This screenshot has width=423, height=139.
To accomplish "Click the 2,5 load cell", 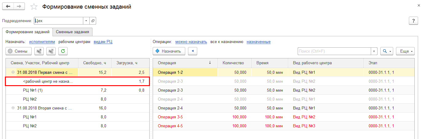I will tap(130, 73).
